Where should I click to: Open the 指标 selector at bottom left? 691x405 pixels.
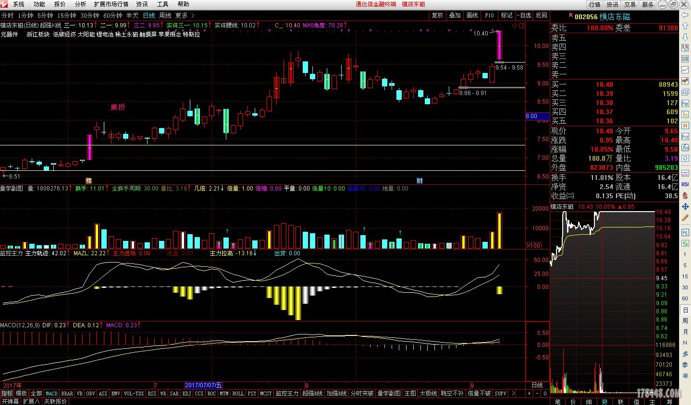(7, 393)
